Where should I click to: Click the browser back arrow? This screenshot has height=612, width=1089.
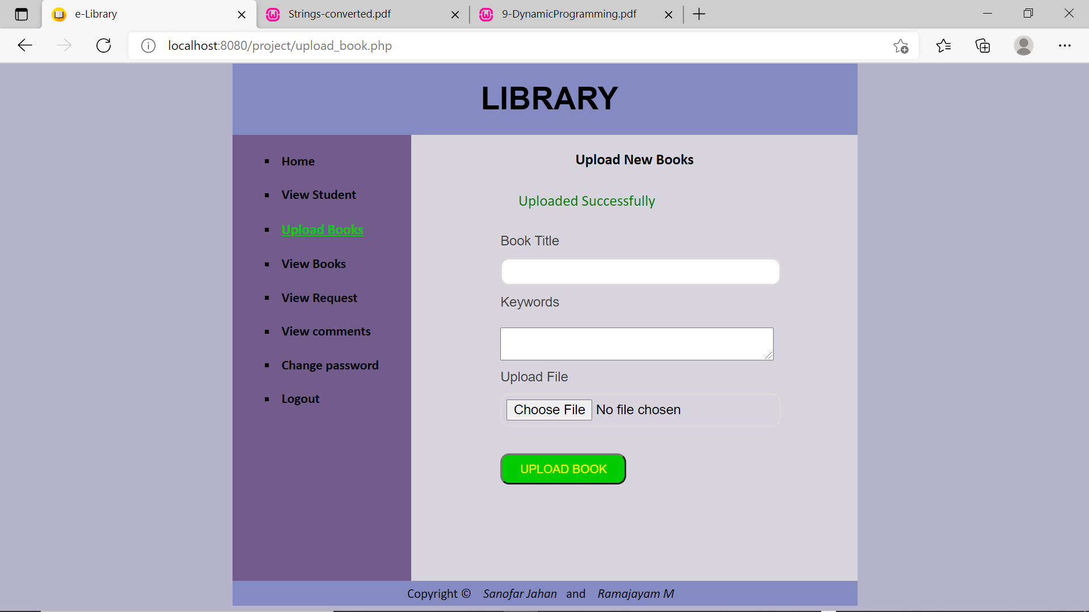[25, 45]
